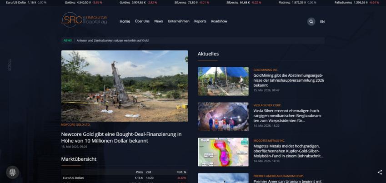Go to Home menu item

pyautogui.click(x=125, y=21)
